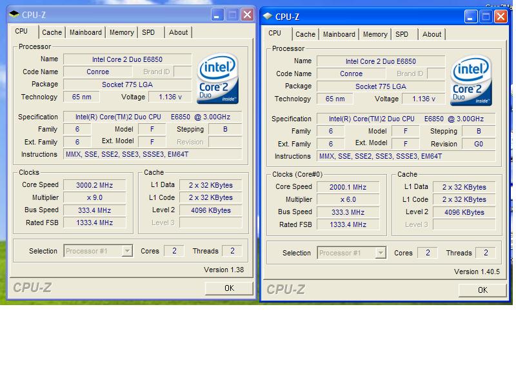This screenshot has height=387, width=516.
Task: Click L1 Code cache value in left window
Action: (x=211, y=197)
